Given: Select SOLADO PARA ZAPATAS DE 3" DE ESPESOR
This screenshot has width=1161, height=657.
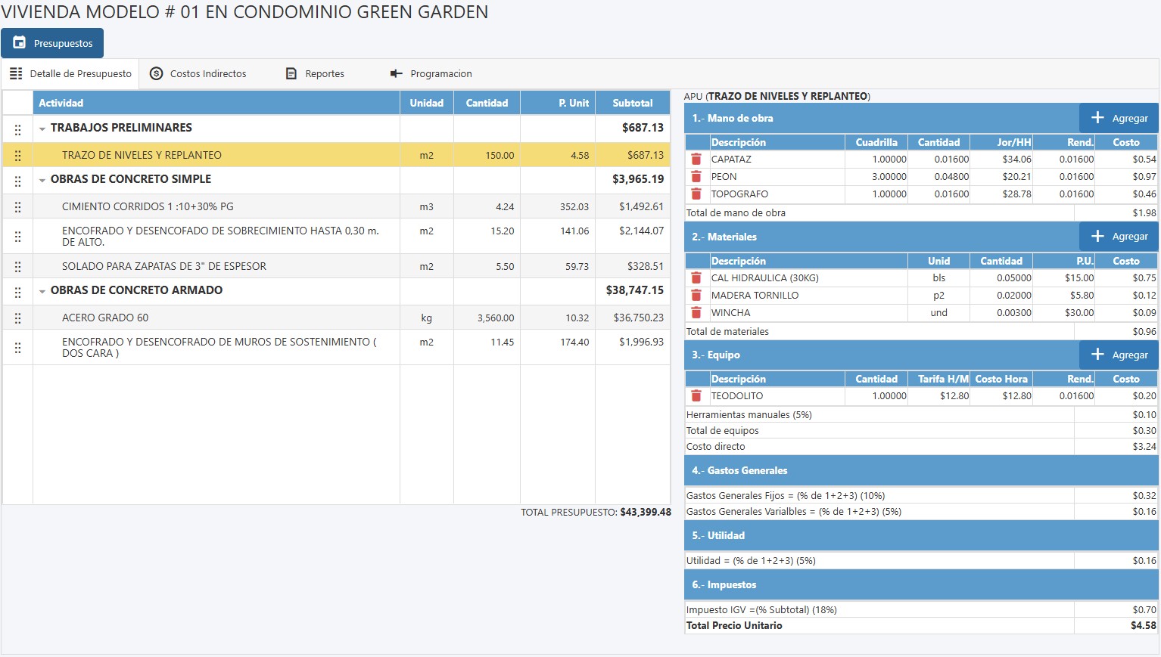Looking at the screenshot, I should pos(164,266).
